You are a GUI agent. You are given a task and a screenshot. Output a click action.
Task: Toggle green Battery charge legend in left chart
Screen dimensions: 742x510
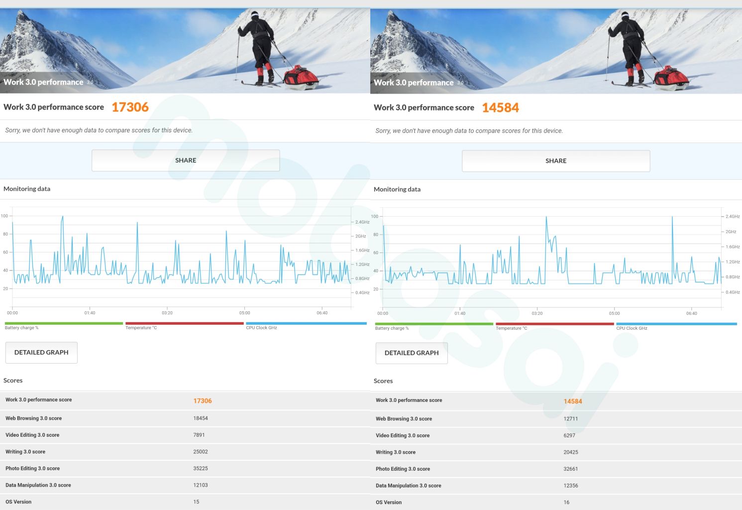pyautogui.click(x=64, y=324)
